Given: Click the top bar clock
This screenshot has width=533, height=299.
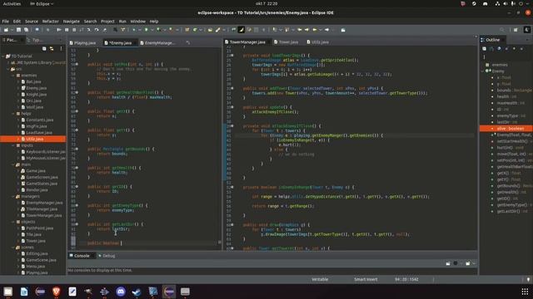Looking at the screenshot, I should [266, 3].
